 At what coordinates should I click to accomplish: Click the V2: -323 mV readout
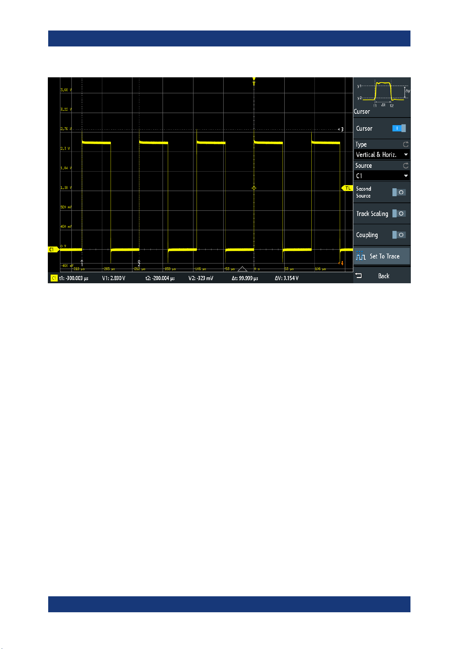pos(201,278)
